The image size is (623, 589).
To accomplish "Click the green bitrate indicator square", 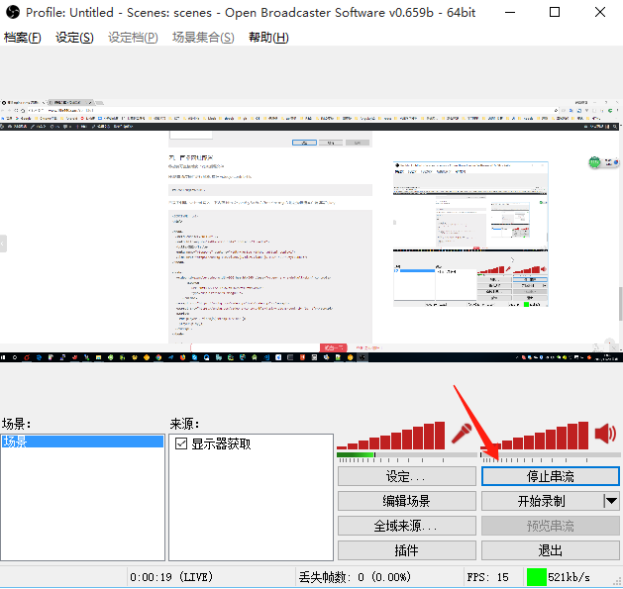I will point(537,577).
